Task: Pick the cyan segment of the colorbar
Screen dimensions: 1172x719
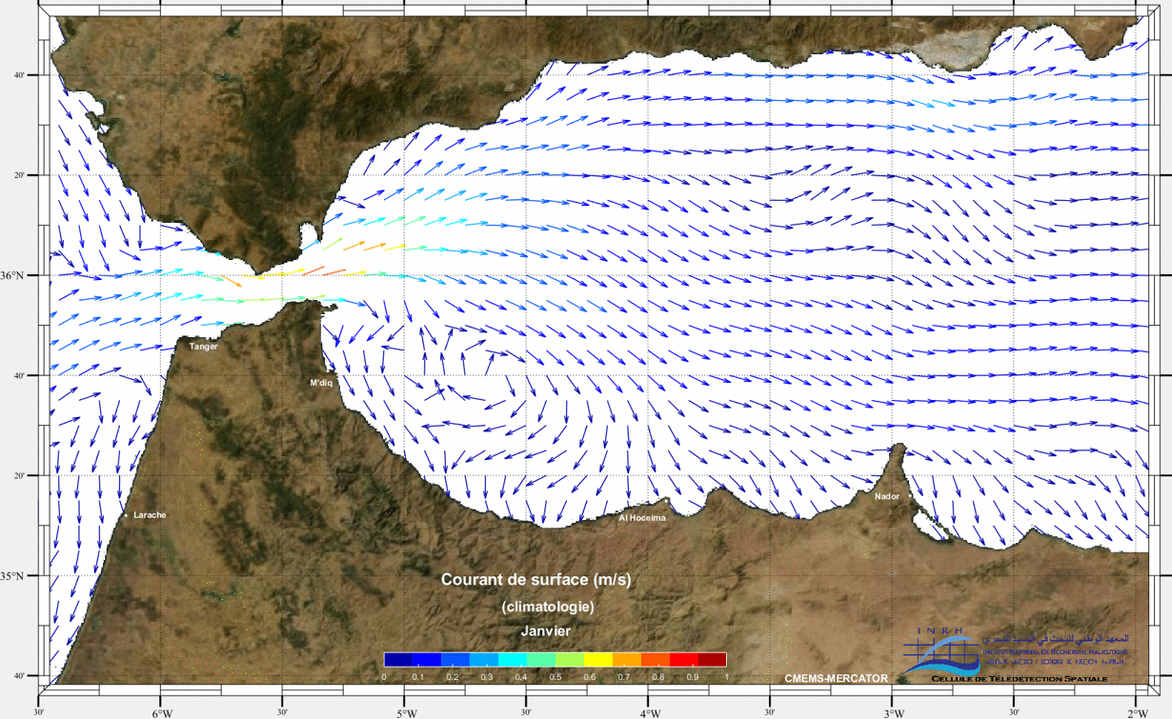Action: click(x=513, y=660)
